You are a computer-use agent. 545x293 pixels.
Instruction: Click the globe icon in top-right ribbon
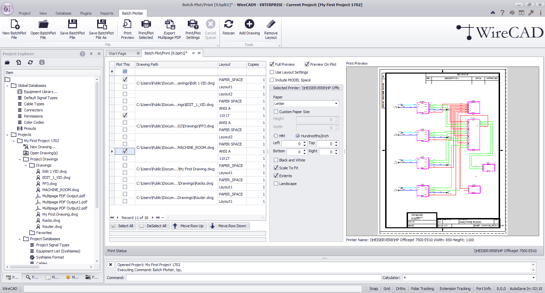[512, 13]
